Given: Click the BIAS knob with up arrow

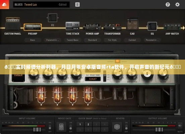Looking at the screenshot, I should point(147,74).
